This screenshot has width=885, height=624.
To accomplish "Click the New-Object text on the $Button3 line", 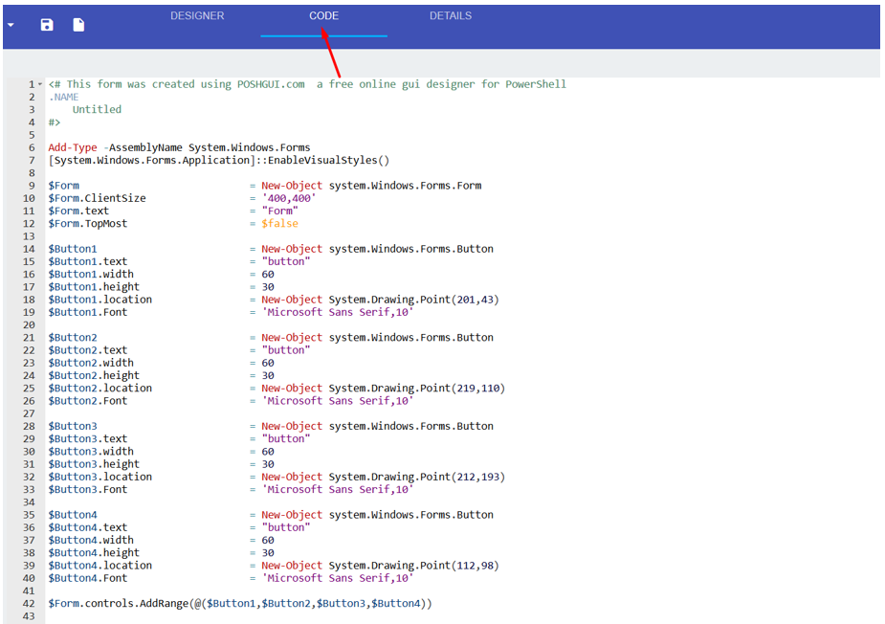I will point(289,426).
